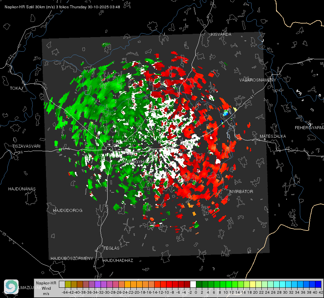Click the legend value '-64'

click(65, 292)
